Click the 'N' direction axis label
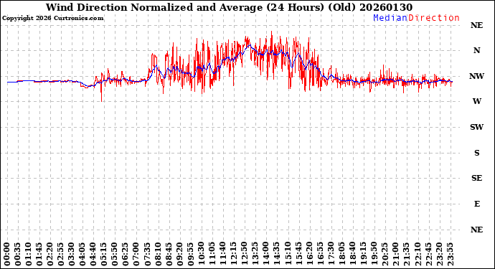495x269 pixels. tap(476, 50)
